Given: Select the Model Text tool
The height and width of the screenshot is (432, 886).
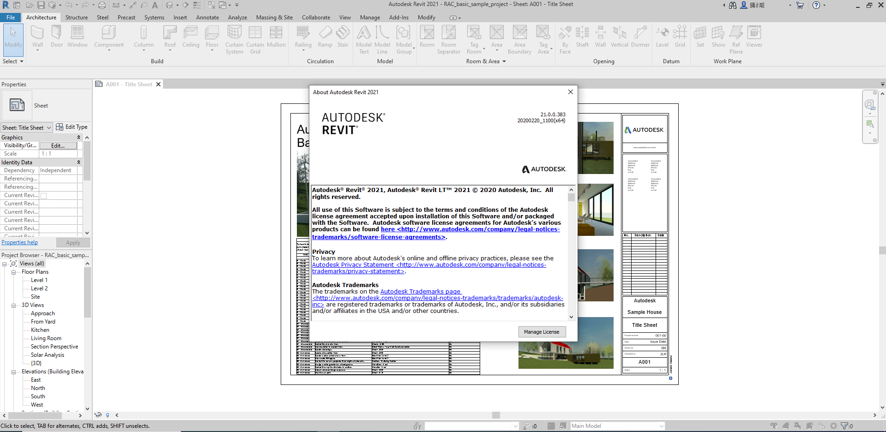Looking at the screenshot, I should [x=364, y=40].
